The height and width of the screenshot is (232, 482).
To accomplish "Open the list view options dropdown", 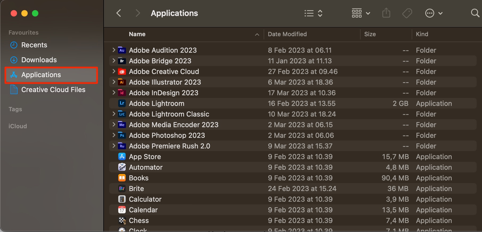I will tap(313, 13).
